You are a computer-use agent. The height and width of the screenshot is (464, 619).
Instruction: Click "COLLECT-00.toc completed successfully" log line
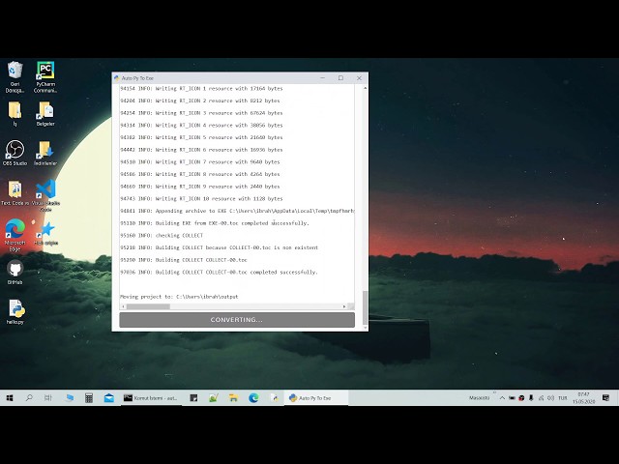(220, 272)
